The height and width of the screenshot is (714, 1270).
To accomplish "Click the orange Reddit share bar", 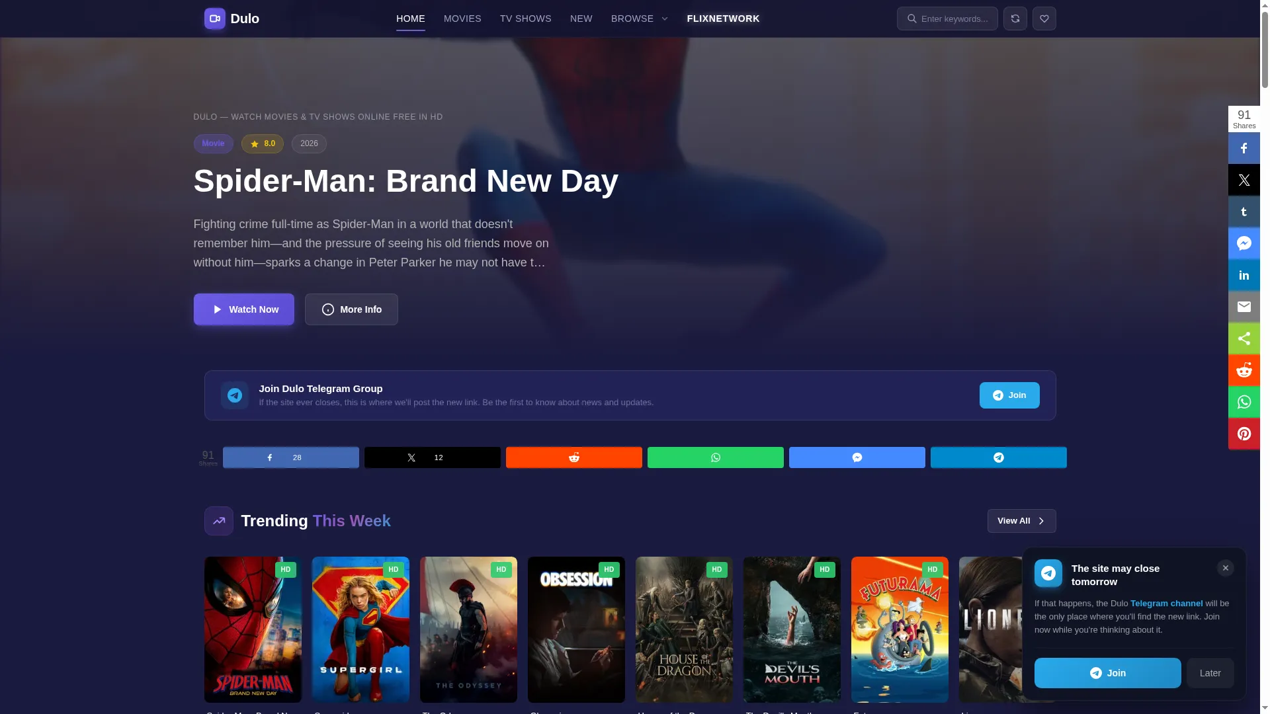I will [574, 457].
